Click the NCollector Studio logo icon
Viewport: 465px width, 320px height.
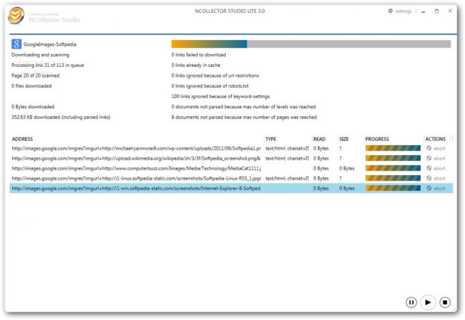tap(16, 15)
